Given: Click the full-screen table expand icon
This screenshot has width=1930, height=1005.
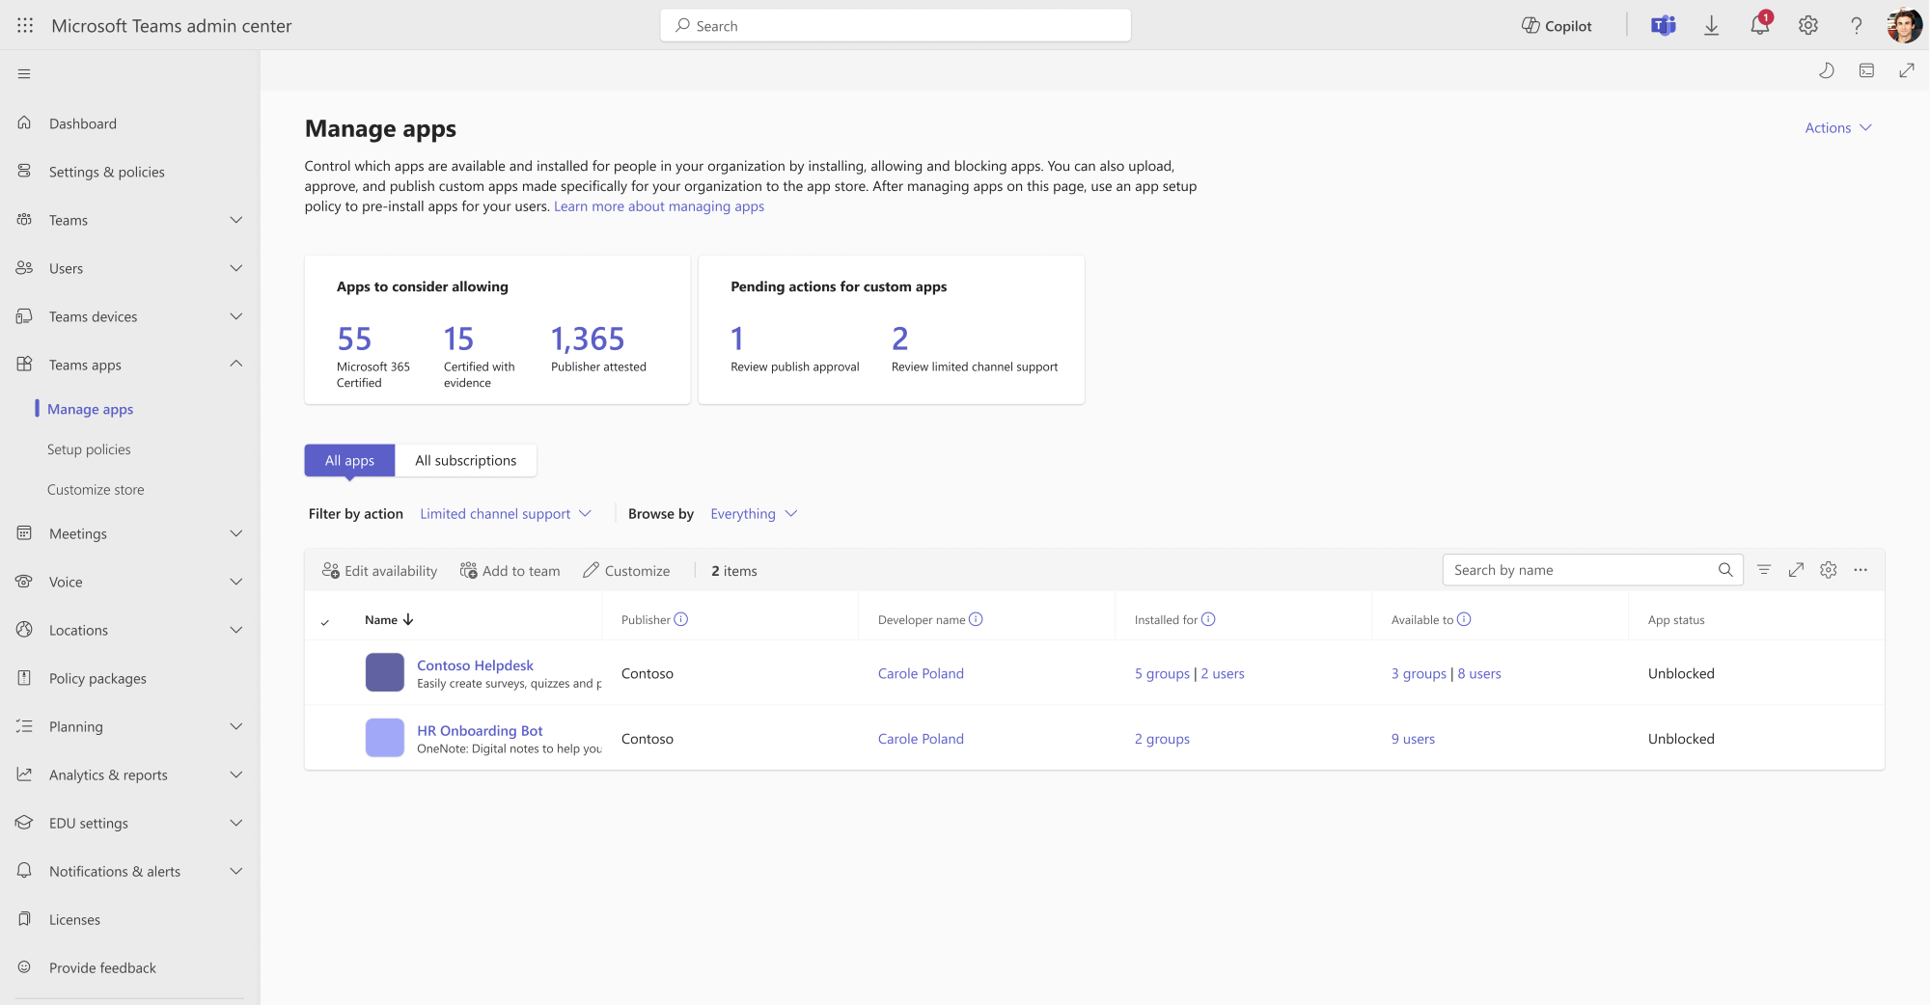Looking at the screenshot, I should [x=1796, y=570].
